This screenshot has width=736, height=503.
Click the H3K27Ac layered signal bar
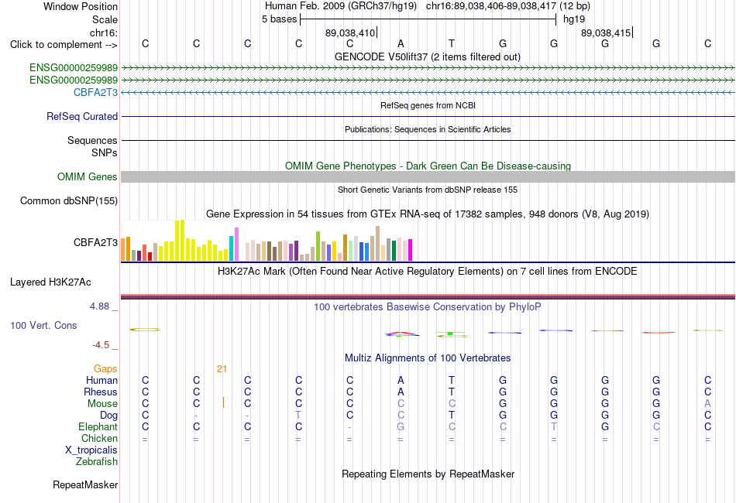(x=428, y=296)
